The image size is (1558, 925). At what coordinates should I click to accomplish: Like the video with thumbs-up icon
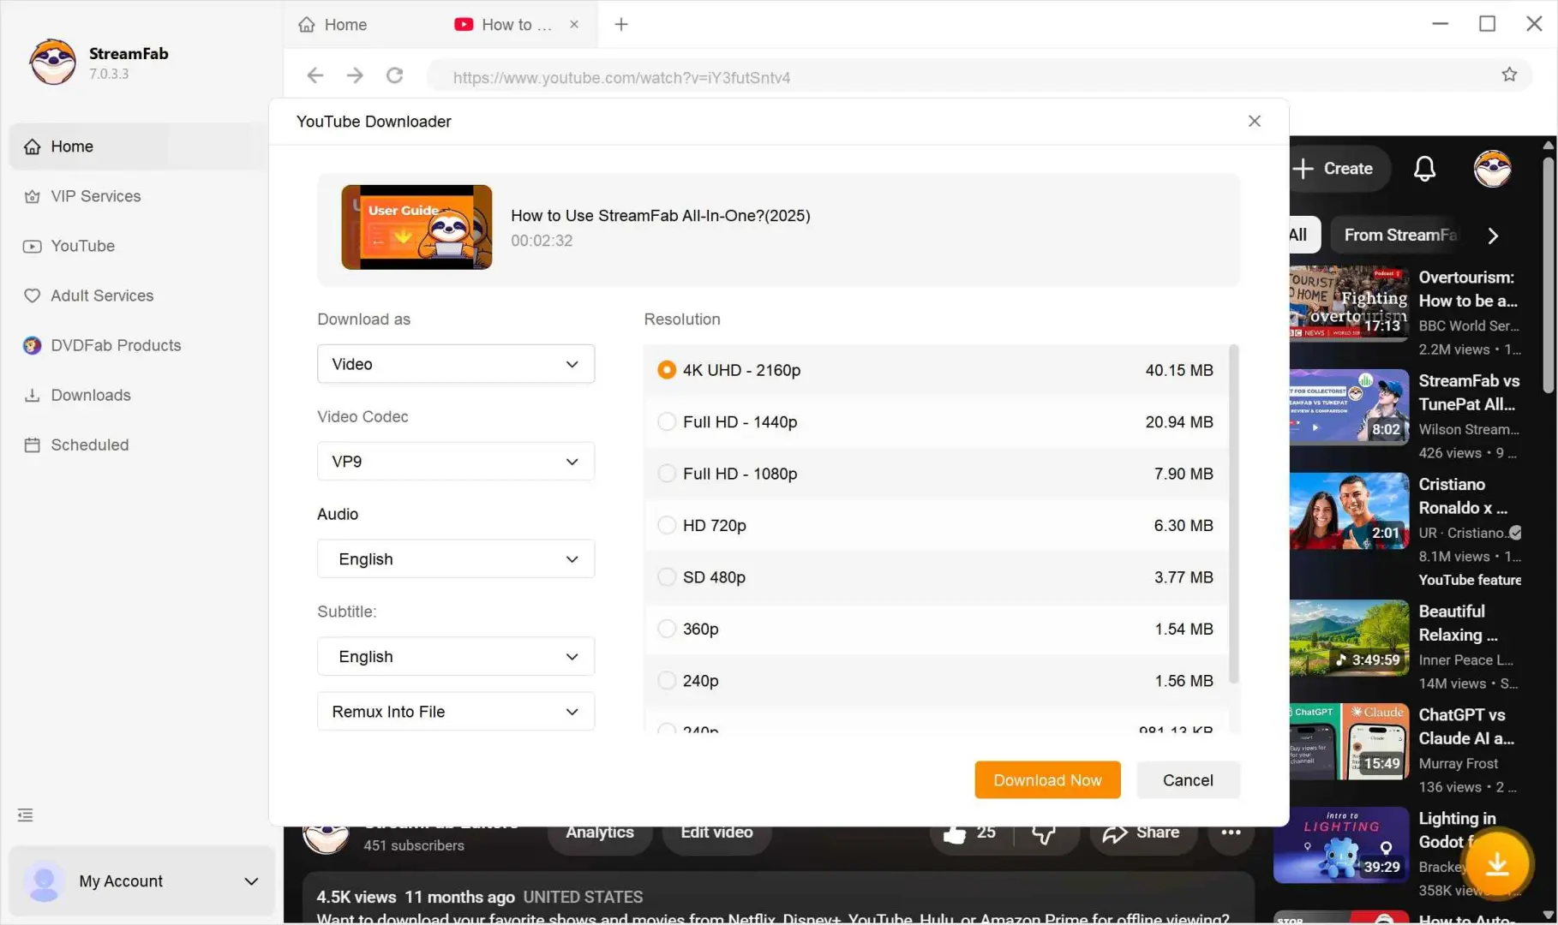point(970,833)
